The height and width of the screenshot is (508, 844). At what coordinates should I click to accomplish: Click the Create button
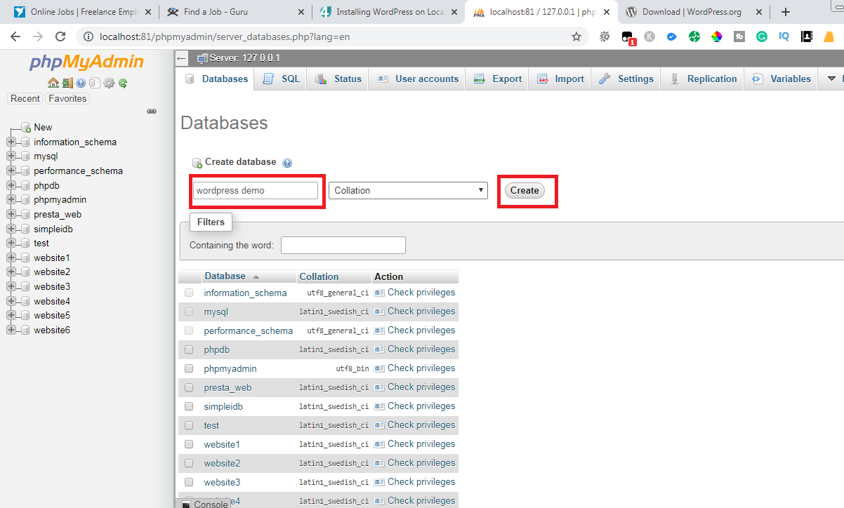tap(525, 190)
